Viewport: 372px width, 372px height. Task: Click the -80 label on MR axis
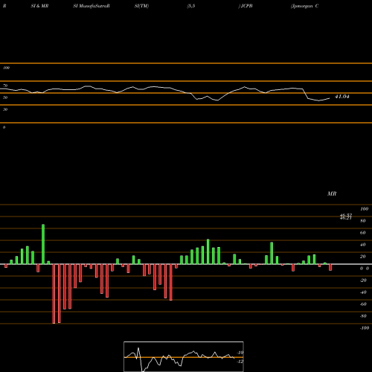363,316
